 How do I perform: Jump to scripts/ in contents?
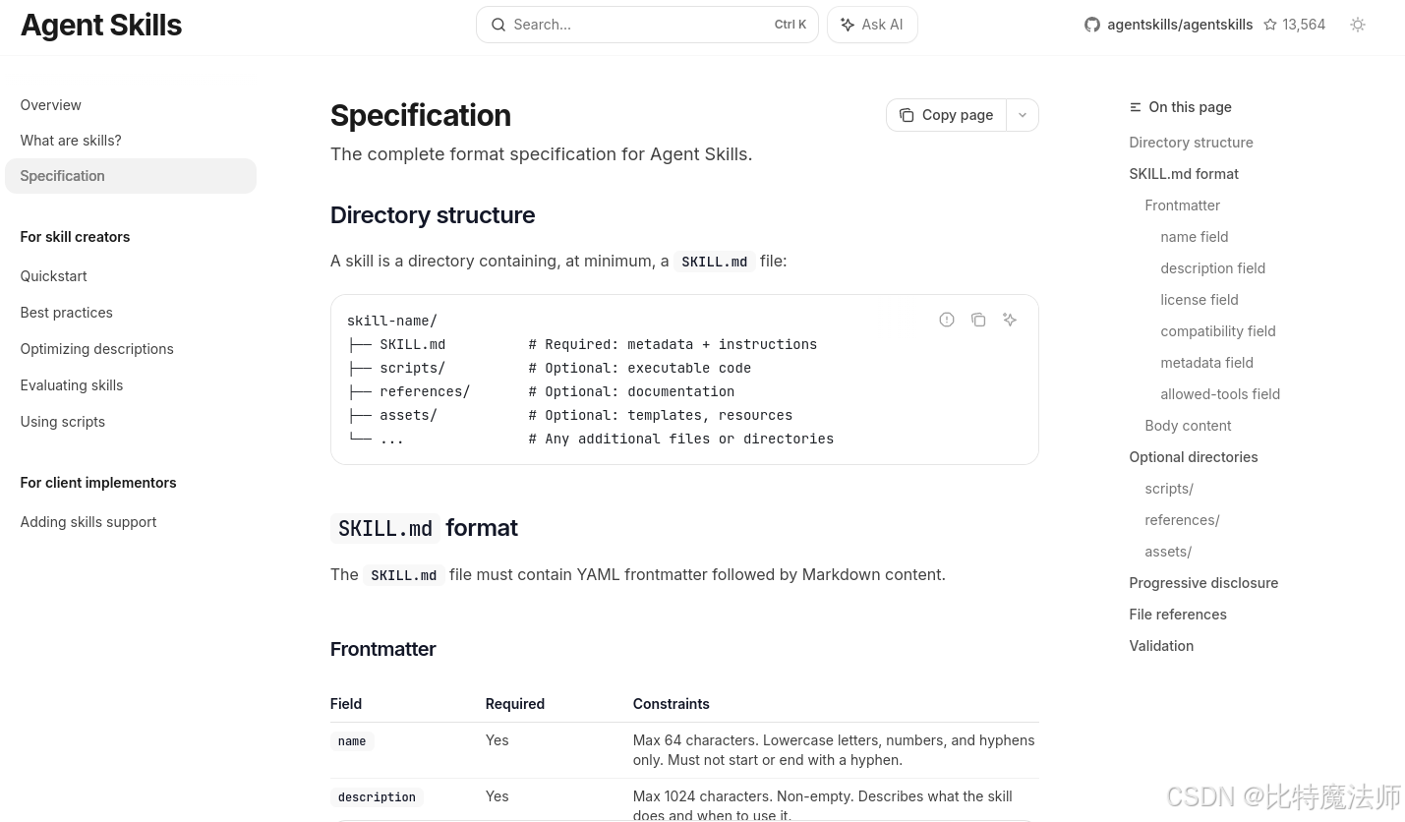point(1169,489)
